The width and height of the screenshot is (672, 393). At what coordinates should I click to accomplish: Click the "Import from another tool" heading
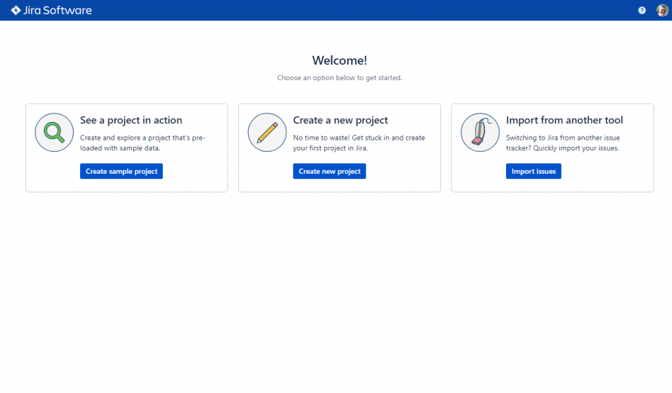[564, 120]
